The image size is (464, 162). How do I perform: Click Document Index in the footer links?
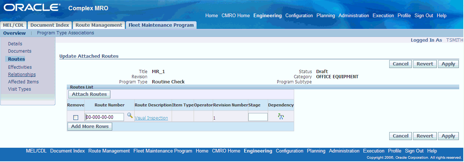point(67,151)
